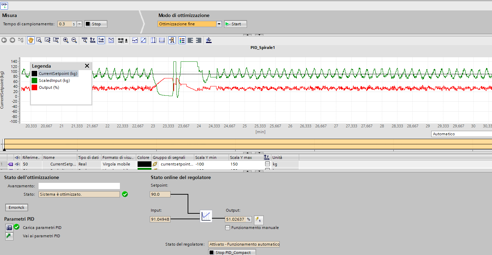492x255 pixels.
Task: Open the sampling time unit dropdown
Action: [x=79, y=24]
